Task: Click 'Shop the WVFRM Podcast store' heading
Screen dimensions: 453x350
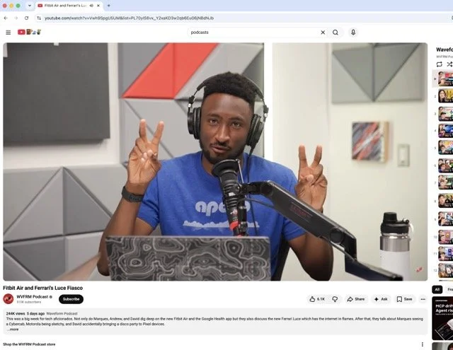Action: tap(29, 344)
